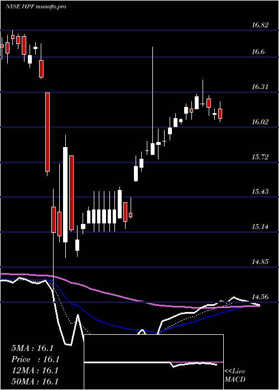Select the 15.14 price axis label

260,227
